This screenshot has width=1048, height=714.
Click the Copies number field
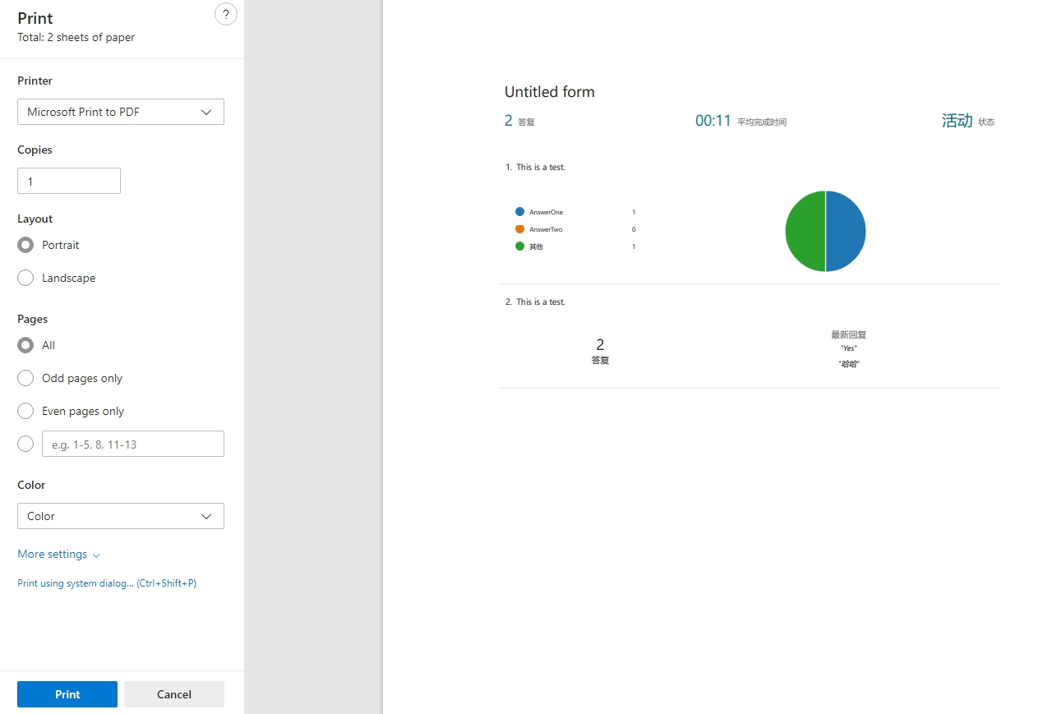69,181
